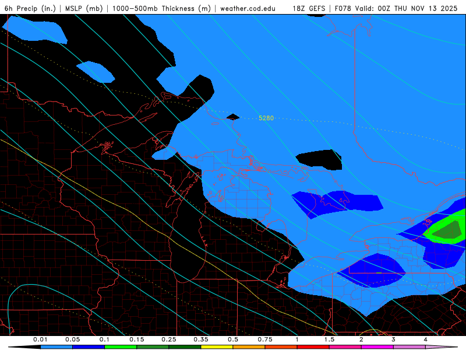The height and width of the screenshot is (350, 466).
Task: Click the '18Z GEFS' model run label
Action: tap(309, 8)
